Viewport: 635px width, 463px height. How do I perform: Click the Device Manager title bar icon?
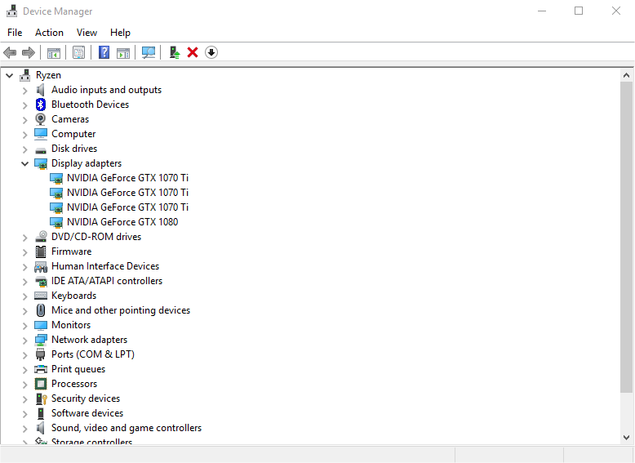tap(11, 11)
